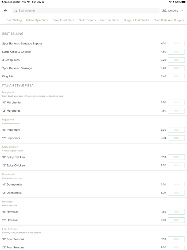Add 10" Pepperoni pizza
The image size is (187, 250).
176,130
